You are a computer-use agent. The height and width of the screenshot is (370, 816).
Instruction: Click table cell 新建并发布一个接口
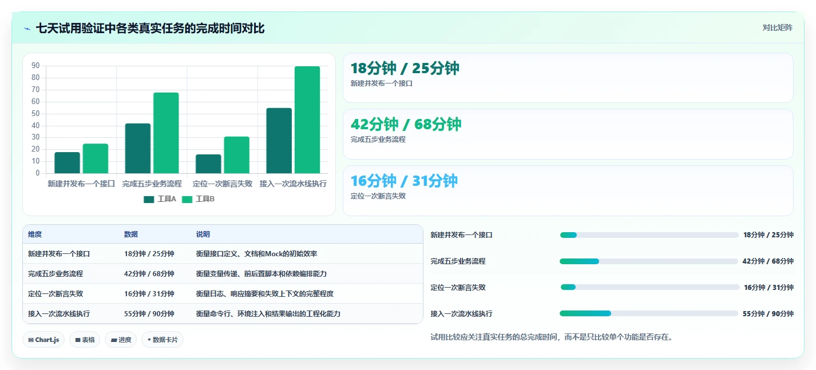click(x=59, y=253)
